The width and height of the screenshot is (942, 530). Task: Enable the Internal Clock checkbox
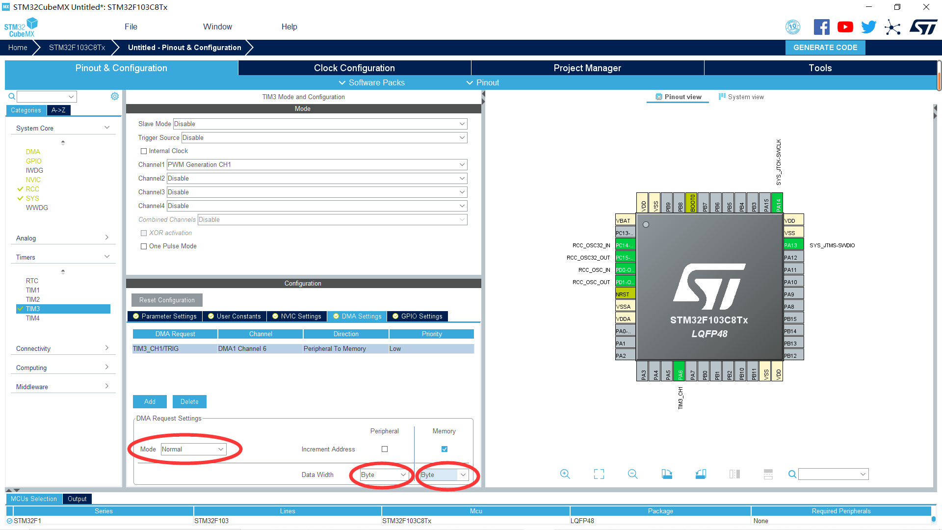pyautogui.click(x=144, y=151)
